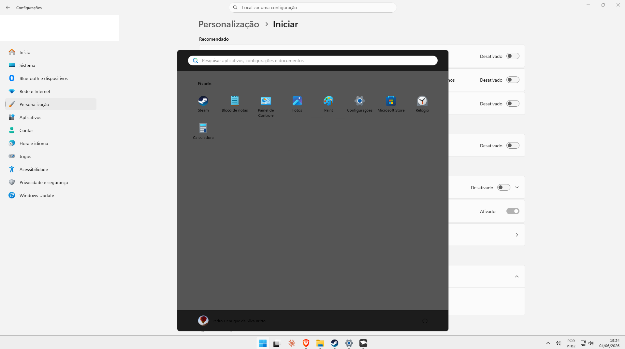Open Aplicativos settings section
Viewport: 625px width, 349px height.
coord(51,117)
